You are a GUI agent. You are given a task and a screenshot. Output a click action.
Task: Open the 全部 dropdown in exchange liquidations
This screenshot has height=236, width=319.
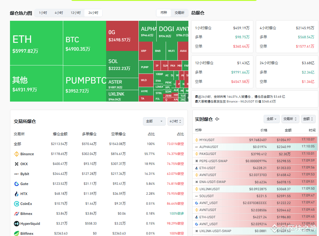point(154,121)
